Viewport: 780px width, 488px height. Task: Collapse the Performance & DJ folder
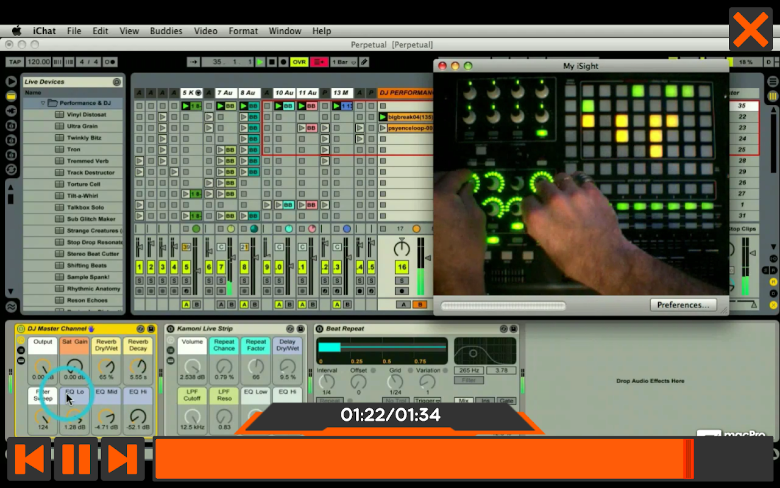(x=43, y=103)
